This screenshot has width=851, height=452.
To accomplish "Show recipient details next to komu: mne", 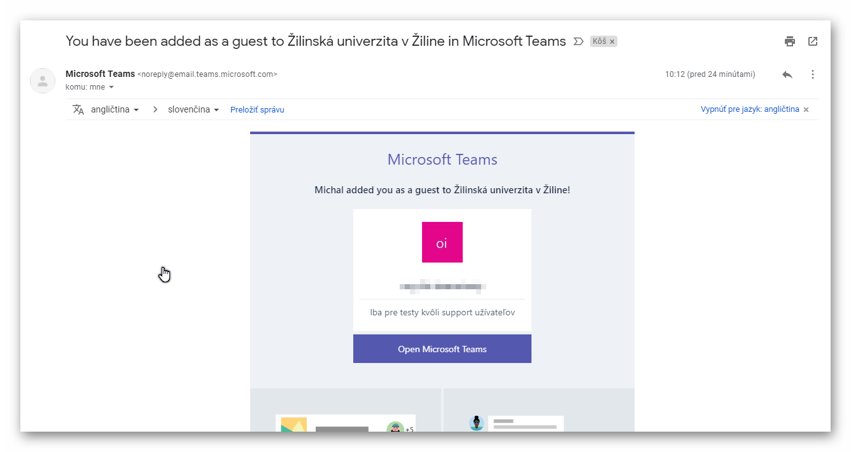I will pos(111,87).
